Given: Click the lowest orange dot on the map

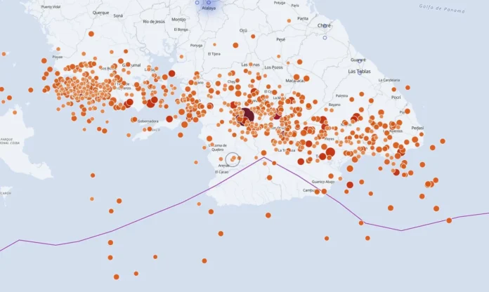Looking at the screenshot, I should tap(117, 277).
